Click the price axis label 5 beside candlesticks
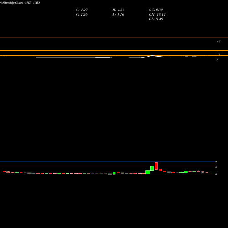Screen dimensions: 228x228 216,167
